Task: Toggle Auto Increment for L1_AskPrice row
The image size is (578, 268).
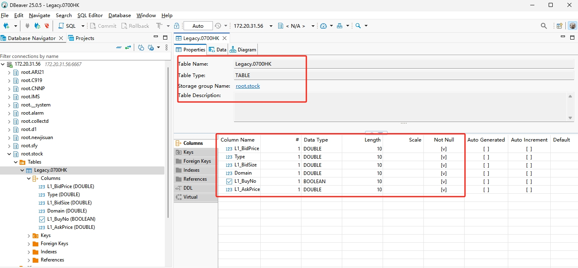Action: tap(529, 190)
